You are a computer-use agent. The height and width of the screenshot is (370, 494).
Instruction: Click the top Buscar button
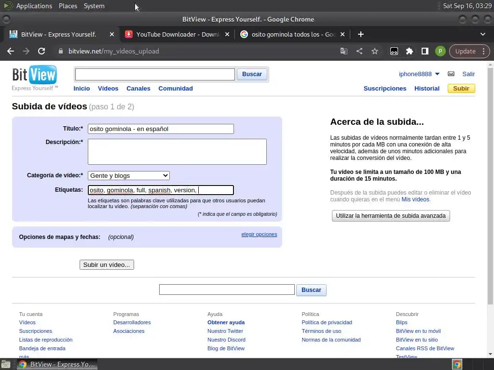(x=252, y=74)
